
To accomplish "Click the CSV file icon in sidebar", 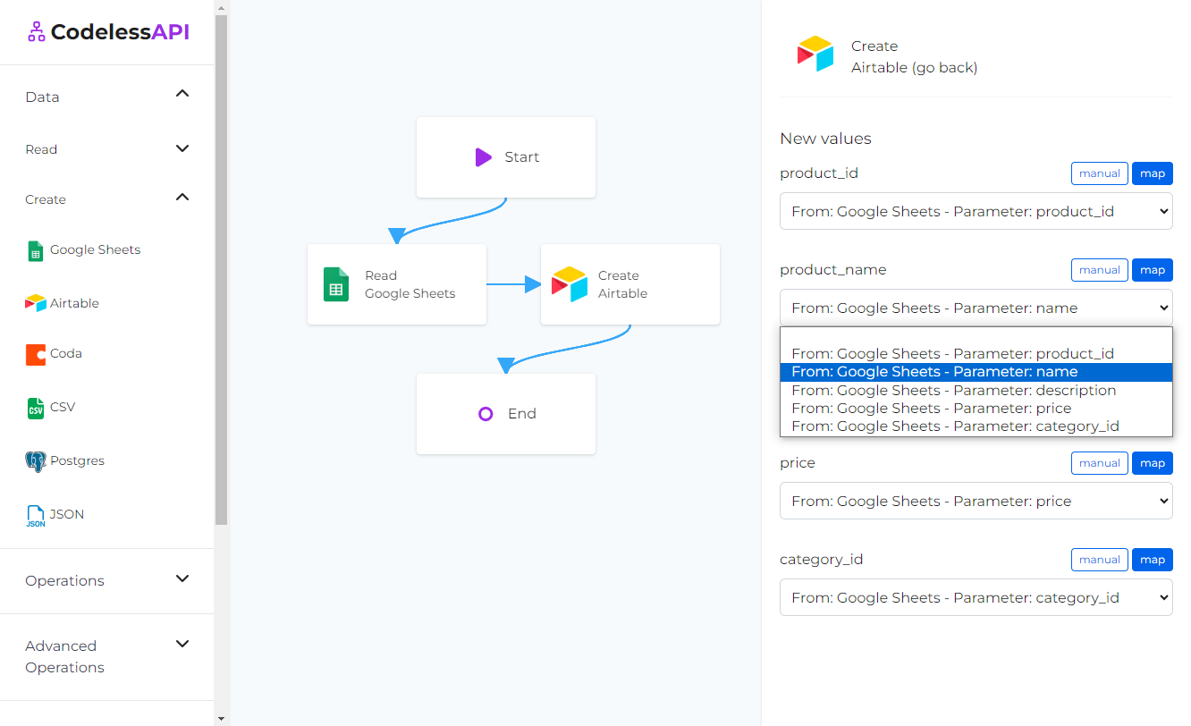I will click(35, 408).
